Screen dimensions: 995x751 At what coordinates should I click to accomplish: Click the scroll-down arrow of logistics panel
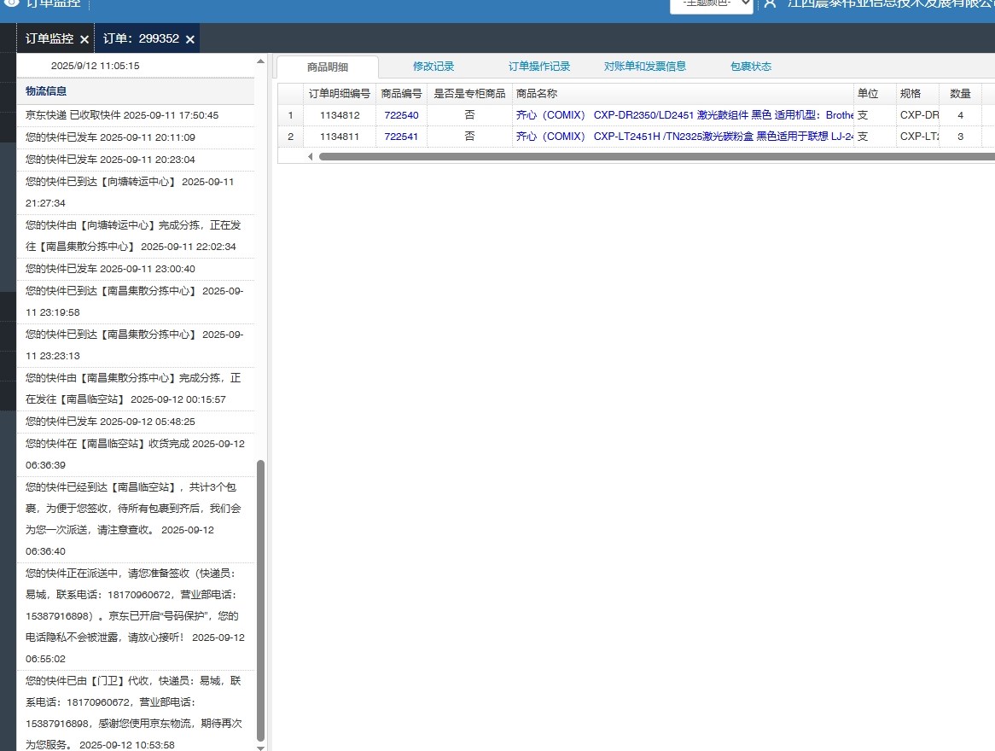261,747
